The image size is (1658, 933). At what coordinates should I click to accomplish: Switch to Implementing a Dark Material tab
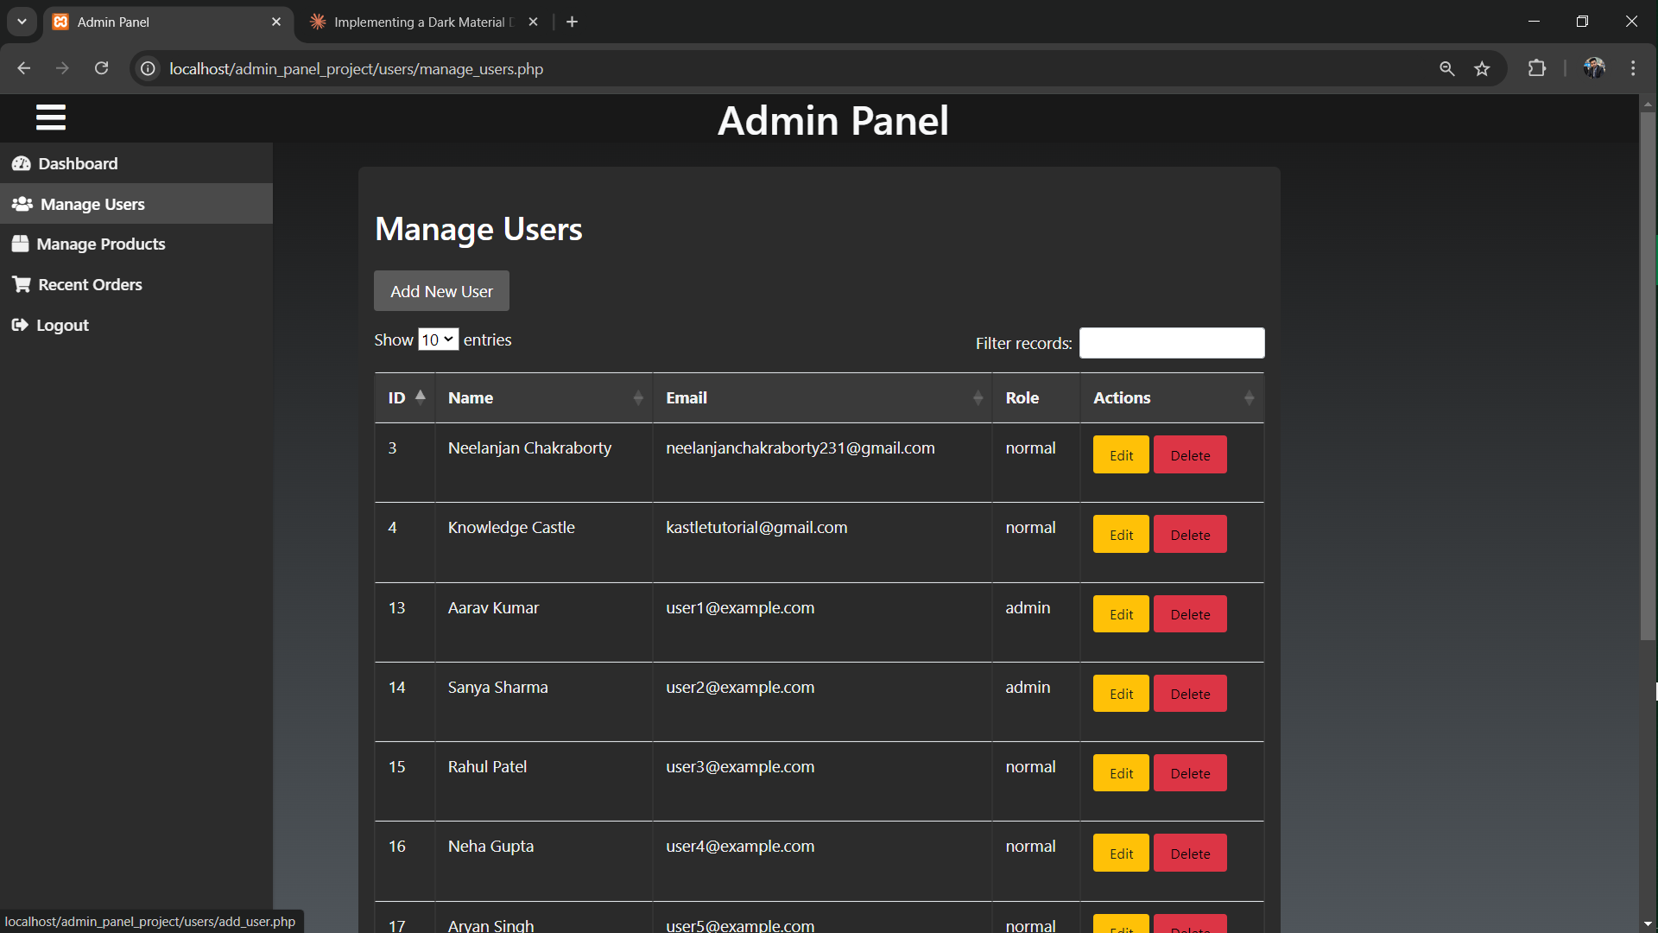point(419,22)
